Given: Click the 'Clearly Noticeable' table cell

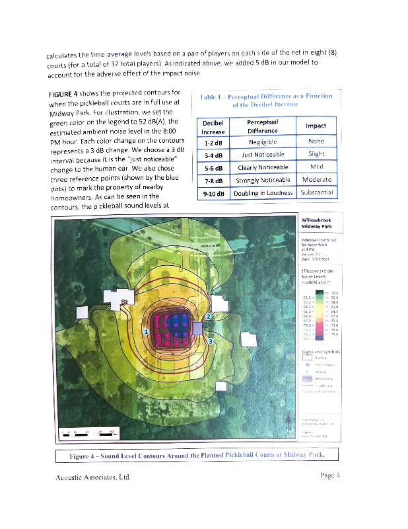Looking at the screenshot, I should [x=263, y=167].
